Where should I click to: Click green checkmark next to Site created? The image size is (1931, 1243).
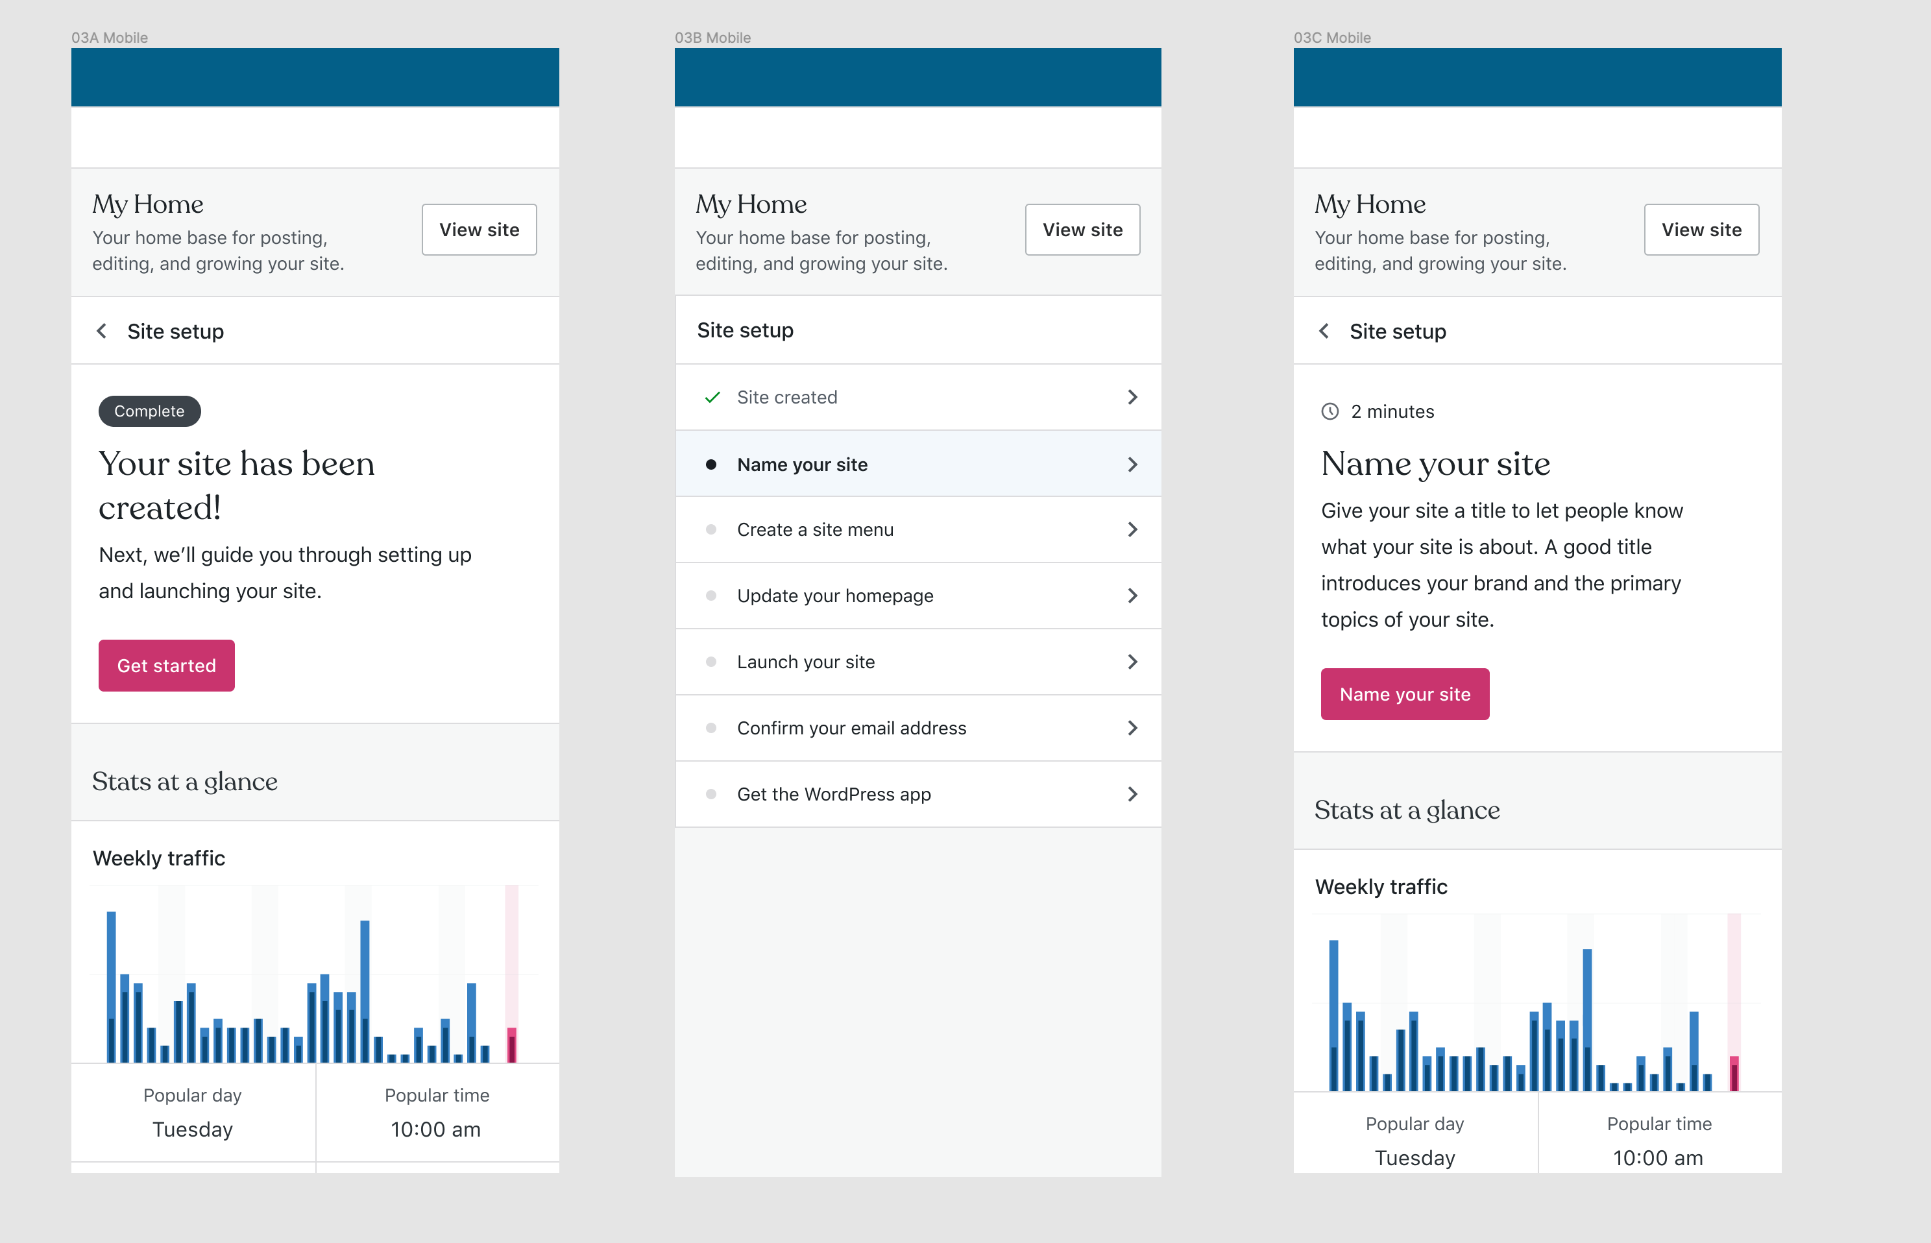click(x=712, y=397)
